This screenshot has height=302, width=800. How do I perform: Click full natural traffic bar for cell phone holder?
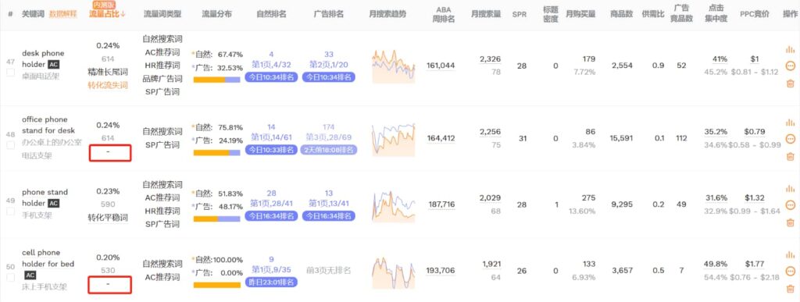click(x=216, y=285)
